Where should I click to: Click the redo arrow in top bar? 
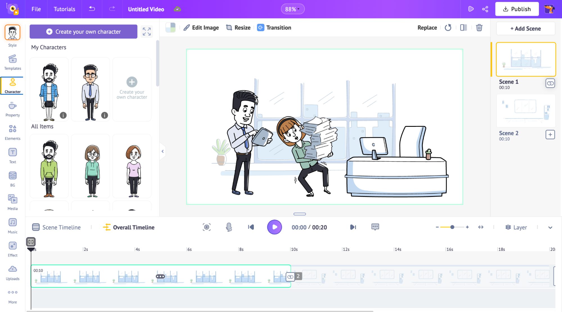click(x=112, y=9)
